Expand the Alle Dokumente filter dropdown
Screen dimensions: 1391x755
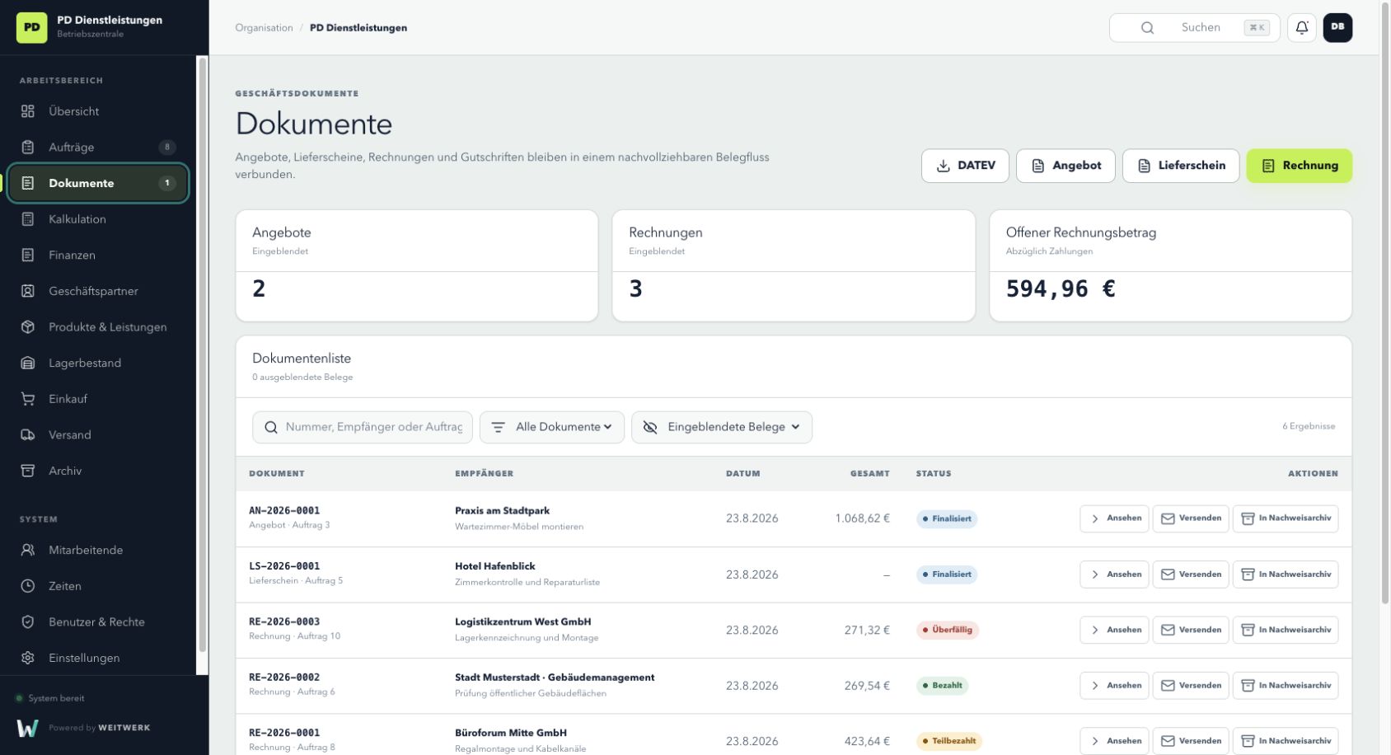[552, 427]
